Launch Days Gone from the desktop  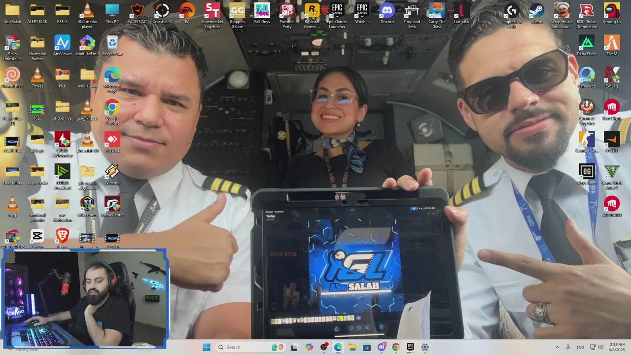587,174
